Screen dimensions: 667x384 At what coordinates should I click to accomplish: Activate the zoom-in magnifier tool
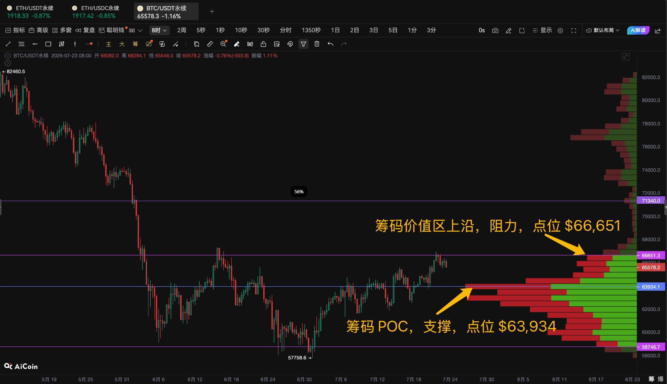pyautogui.click(x=223, y=44)
